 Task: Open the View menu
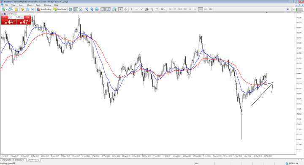pos(14,5)
